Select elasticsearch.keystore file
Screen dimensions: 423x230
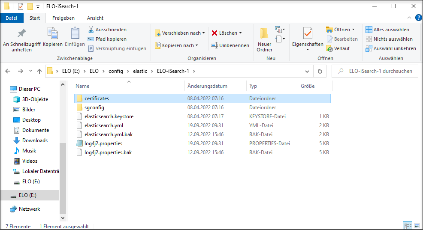tap(202, 116)
